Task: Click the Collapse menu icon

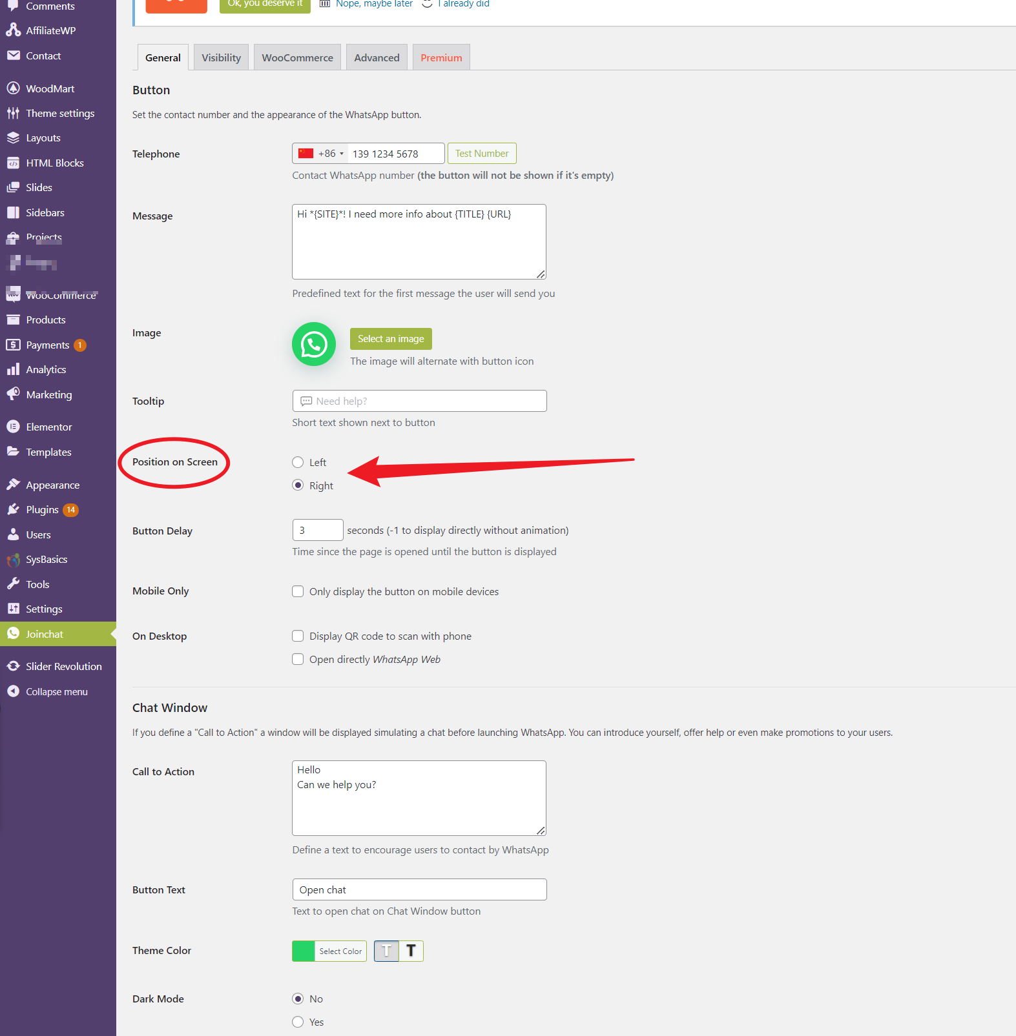Action: (x=13, y=691)
